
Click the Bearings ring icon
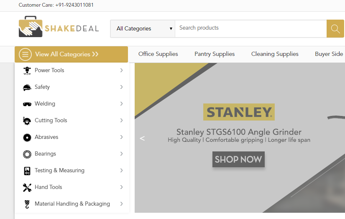pyautogui.click(x=27, y=154)
